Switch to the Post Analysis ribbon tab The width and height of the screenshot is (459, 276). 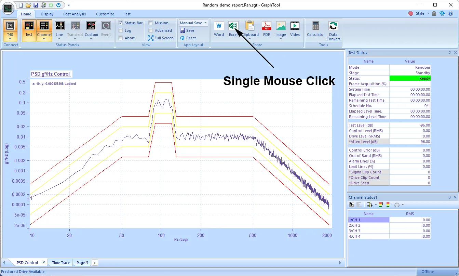74,14
